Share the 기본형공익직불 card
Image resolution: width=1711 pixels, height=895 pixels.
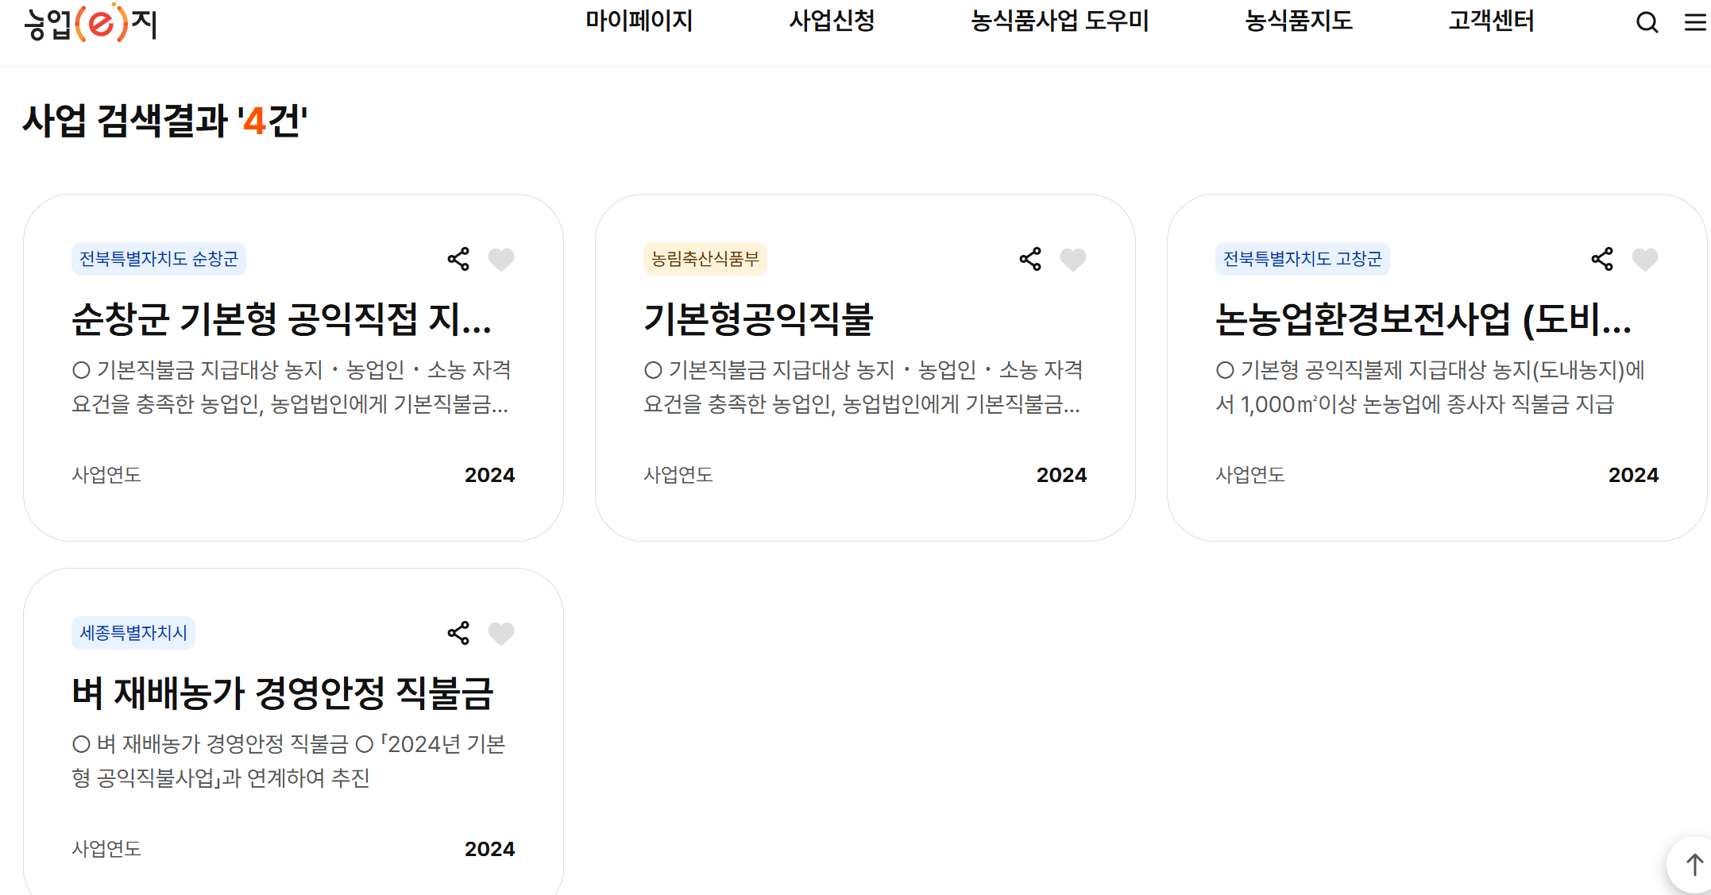pos(1030,259)
